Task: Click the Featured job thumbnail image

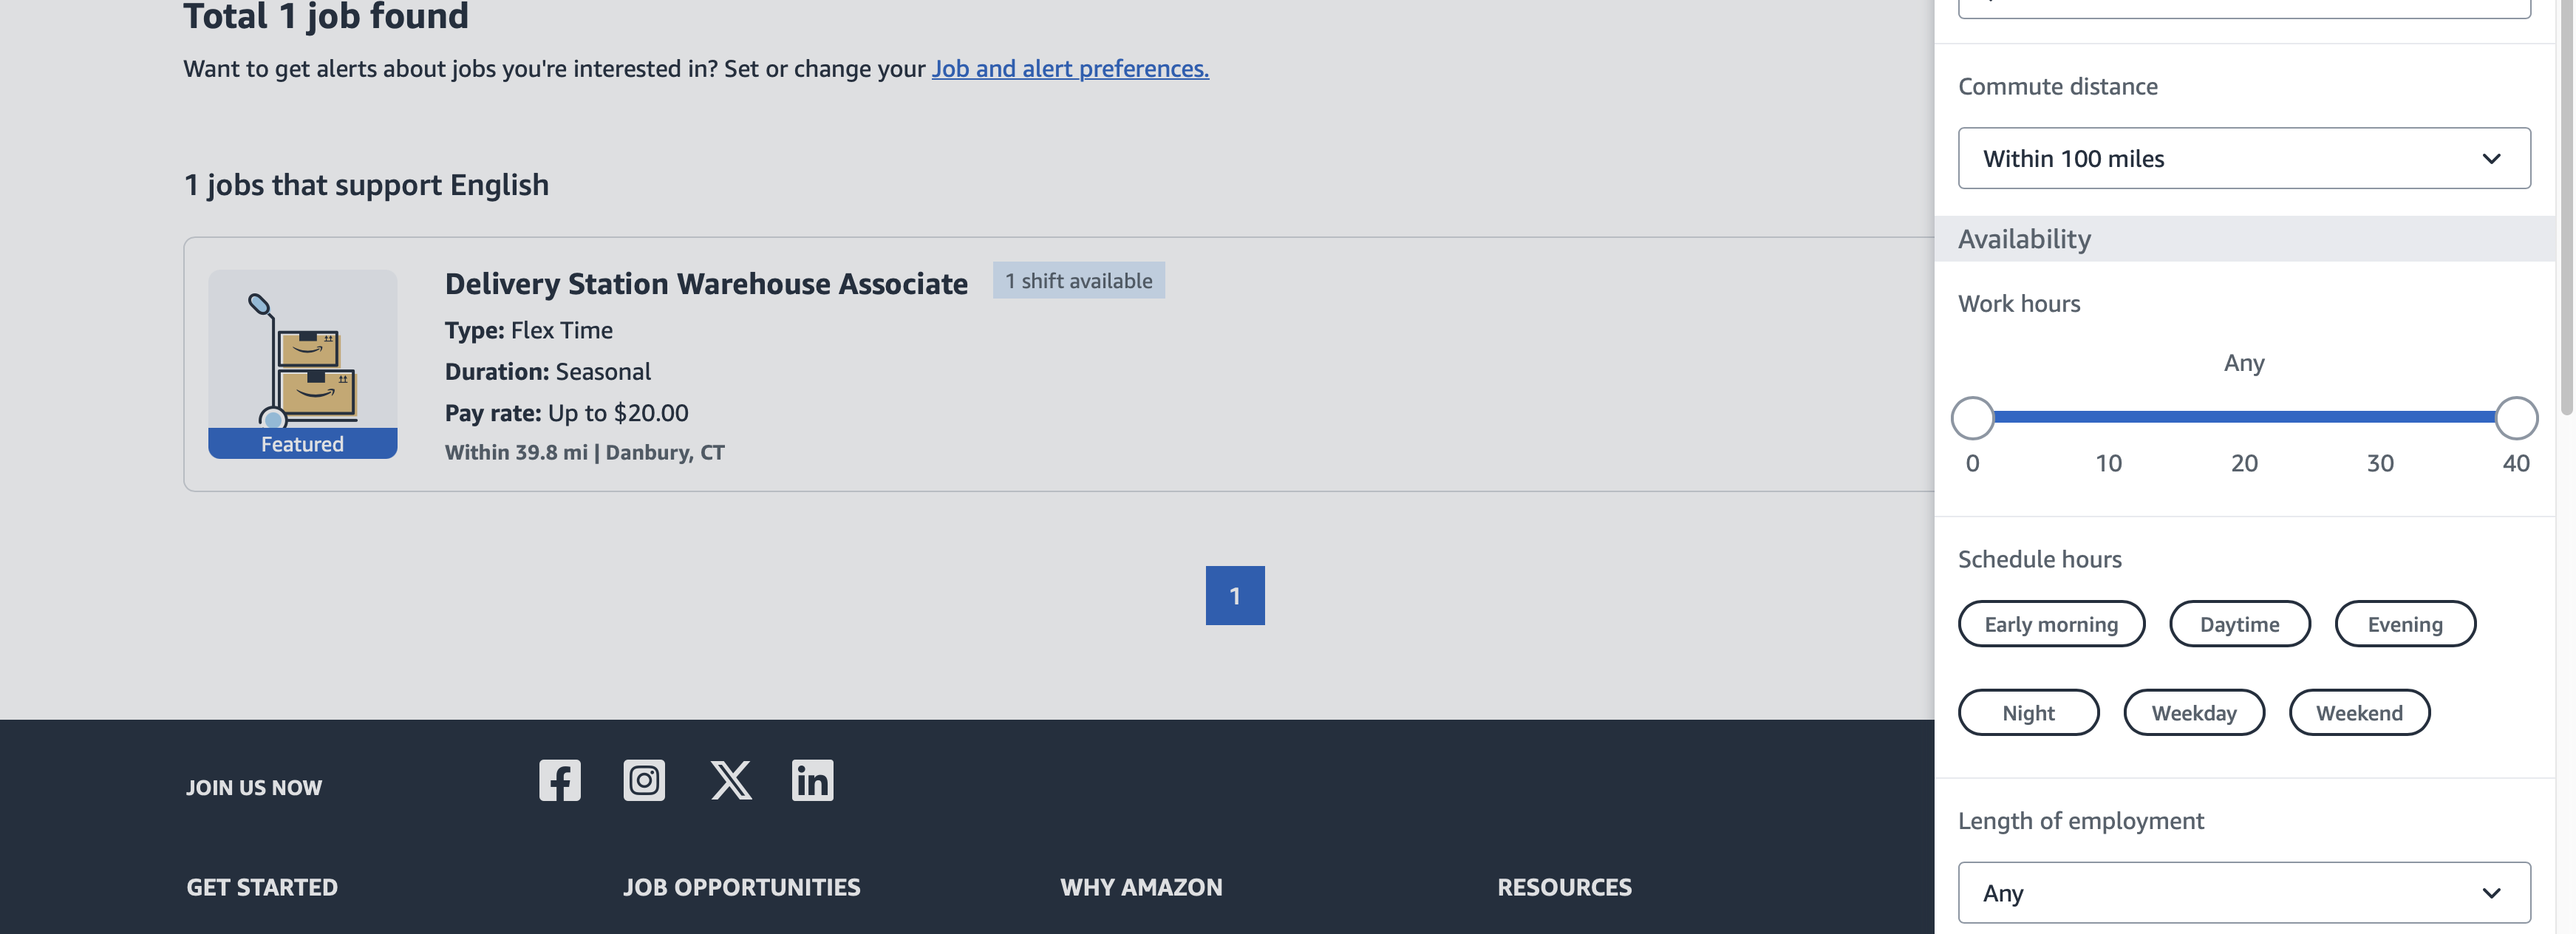Action: 302,364
